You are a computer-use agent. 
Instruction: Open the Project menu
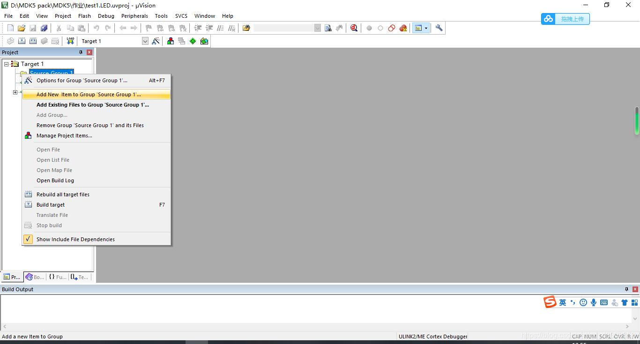click(x=63, y=16)
